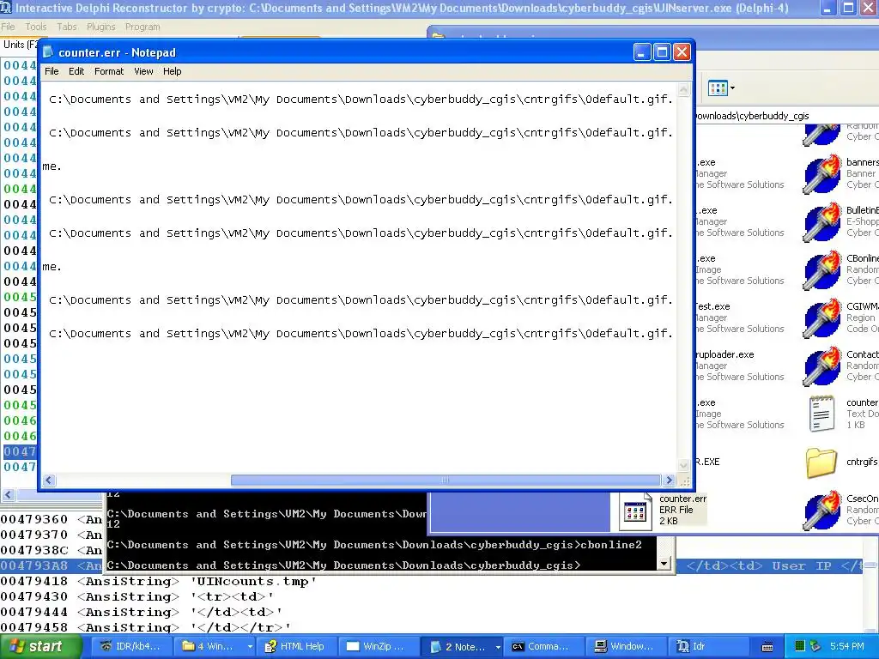Open Notepad Edit menu
Viewport: 879px width, 659px height.
tap(76, 71)
